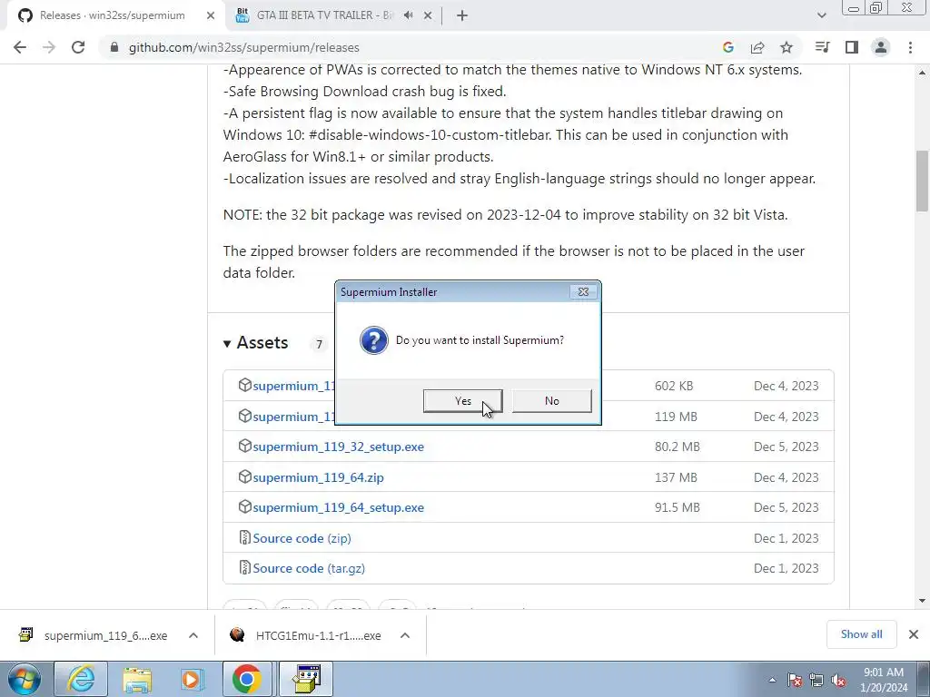Toggle the browser side panel

coord(852,47)
